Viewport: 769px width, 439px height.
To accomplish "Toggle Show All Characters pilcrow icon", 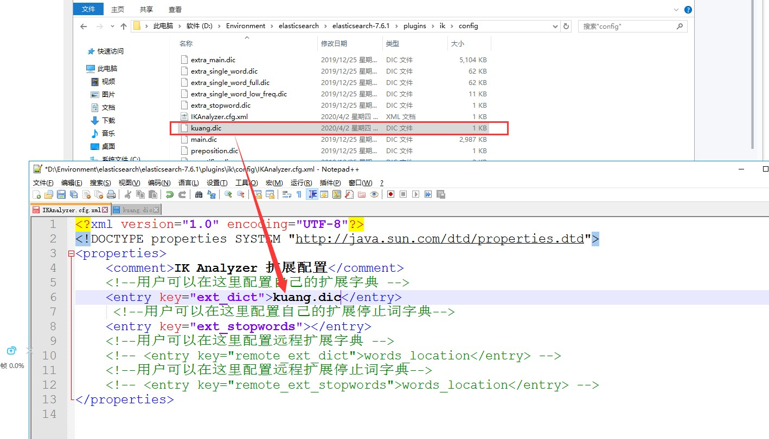I will pos(299,194).
